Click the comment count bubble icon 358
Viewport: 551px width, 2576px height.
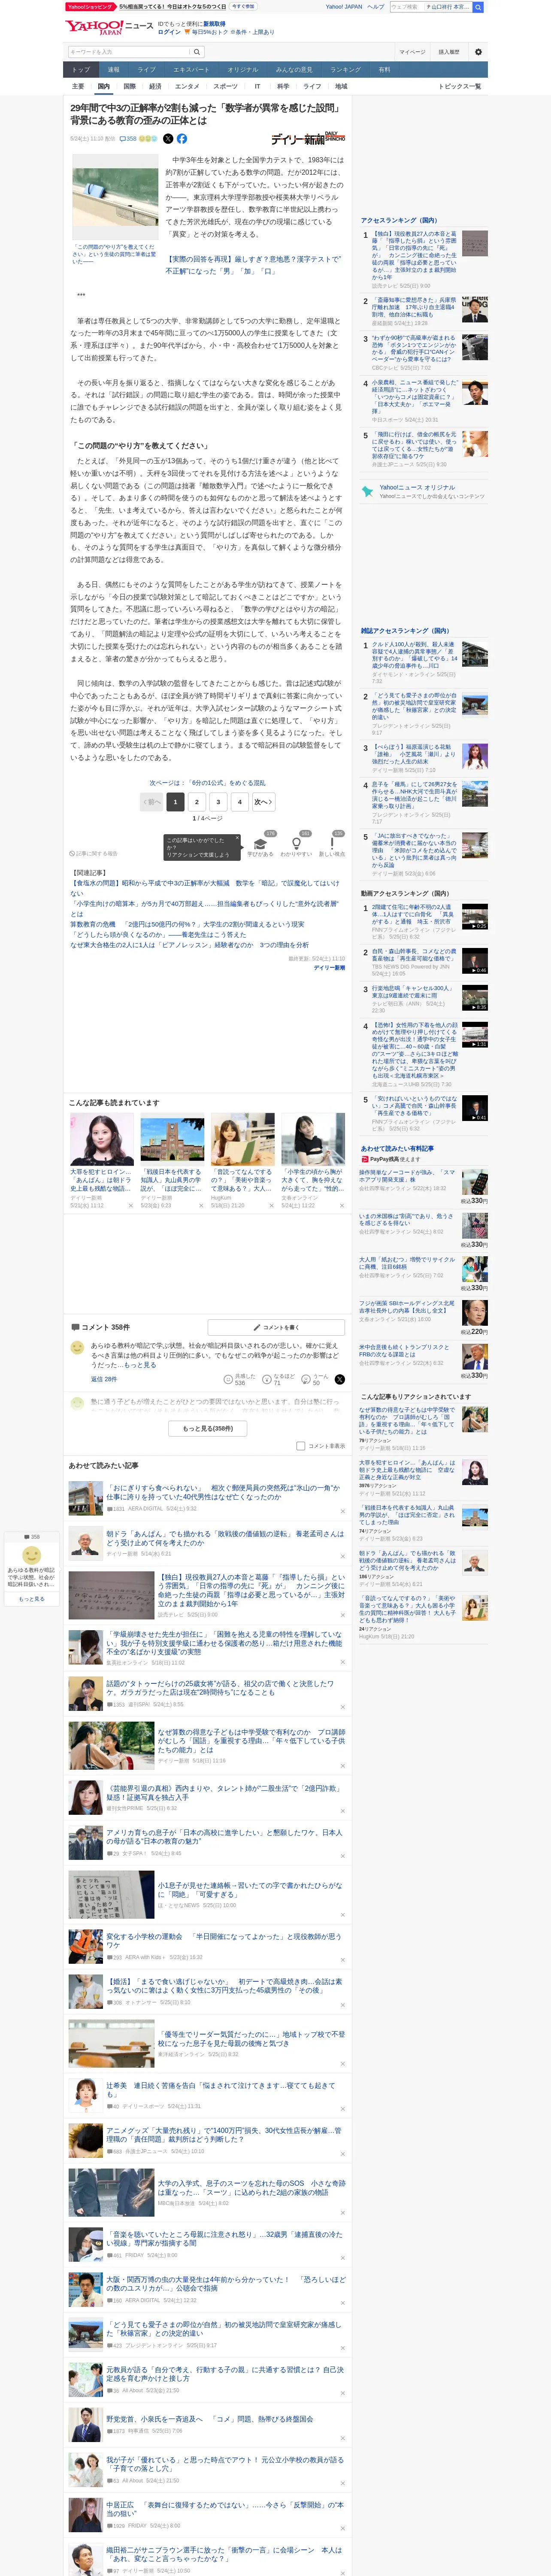(128, 139)
